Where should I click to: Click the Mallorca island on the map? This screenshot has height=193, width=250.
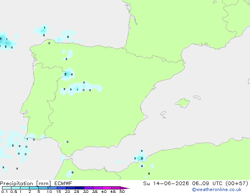(x=183, y=103)
